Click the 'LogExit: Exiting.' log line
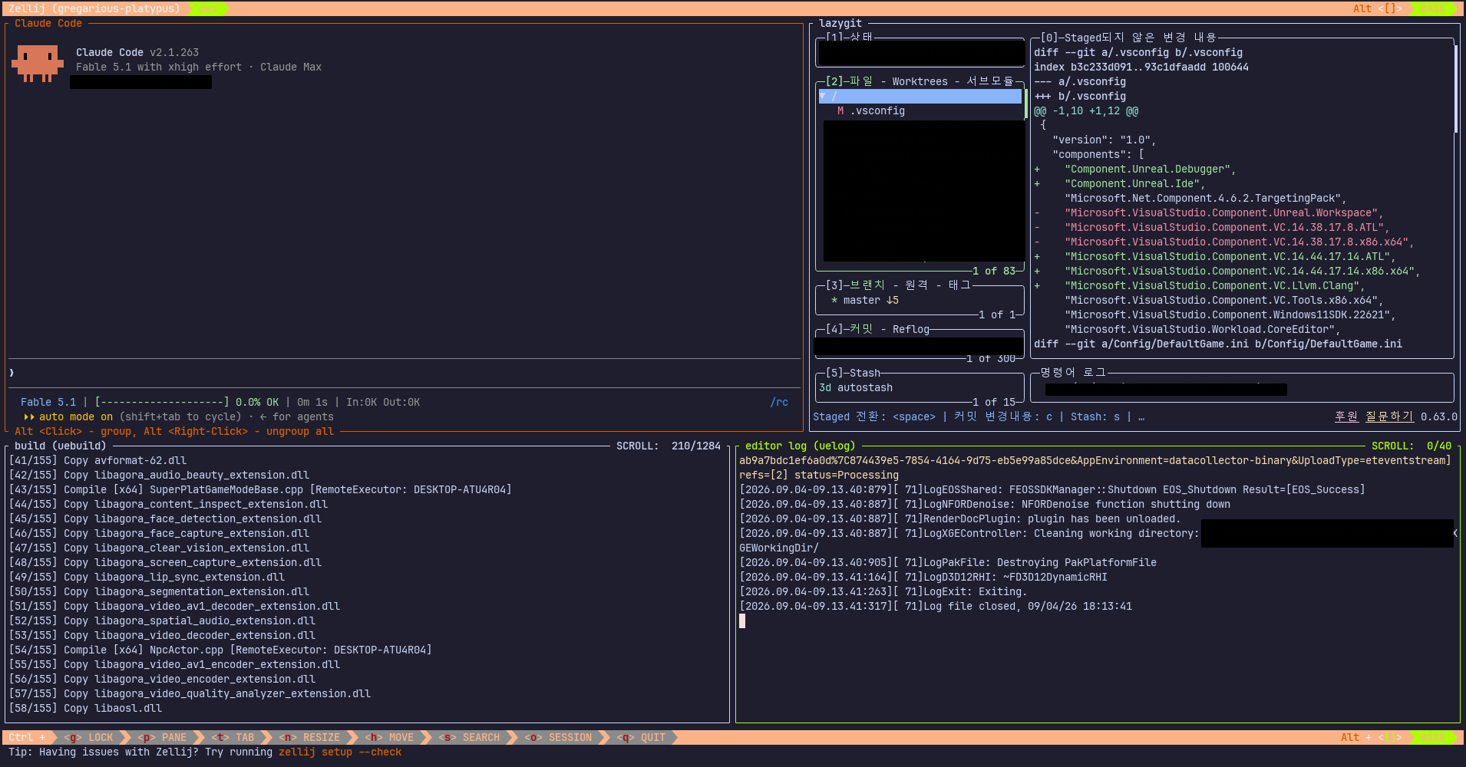This screenshot has width=1466, height=767. pyautogui.click(x=883, y=592)
